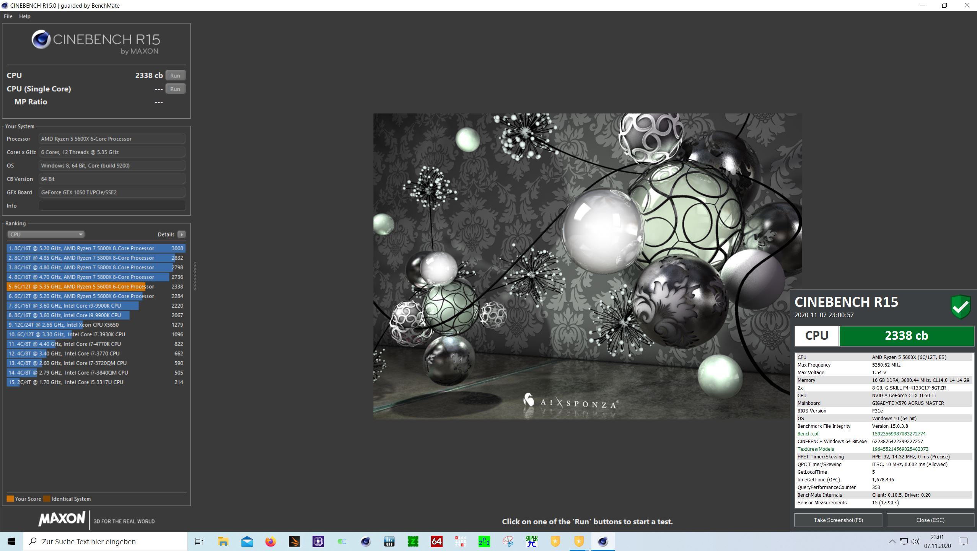The height and width of the screenshot is (551, 977).
Task: Open second BenchMate shield icon in taskbar
Action: pyautogui.click(x=579, y=541)
